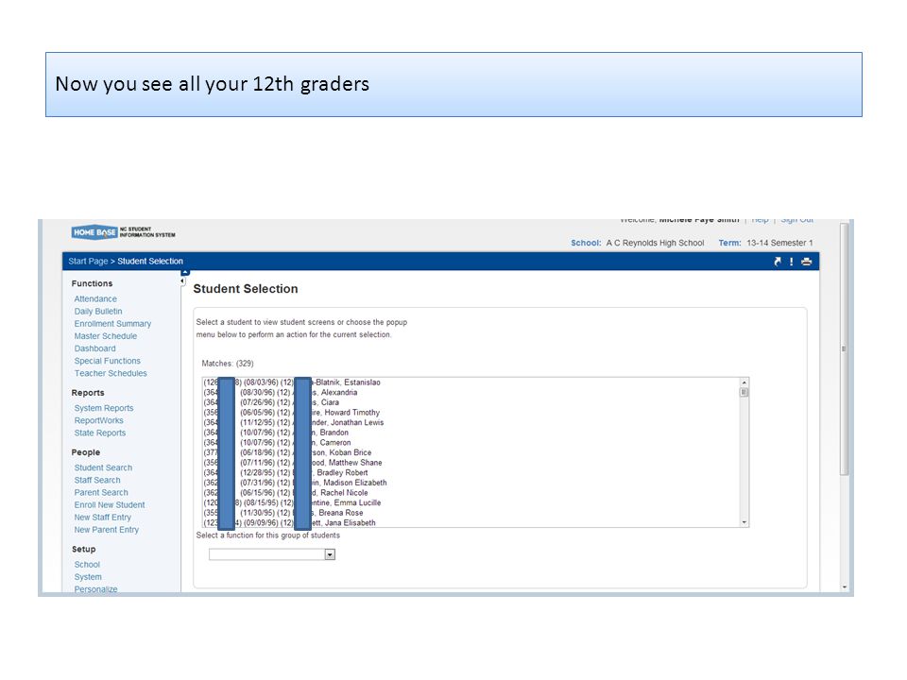Open the Daily Bulletin

[x=98, y=311]
